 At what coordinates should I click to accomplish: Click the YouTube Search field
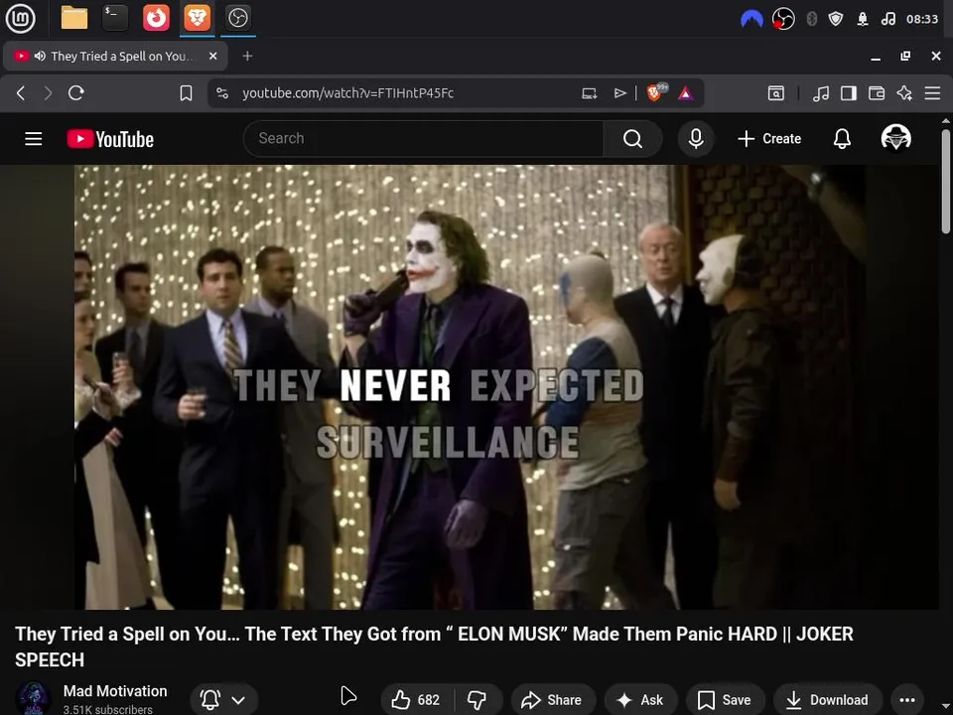coord(423,139)
